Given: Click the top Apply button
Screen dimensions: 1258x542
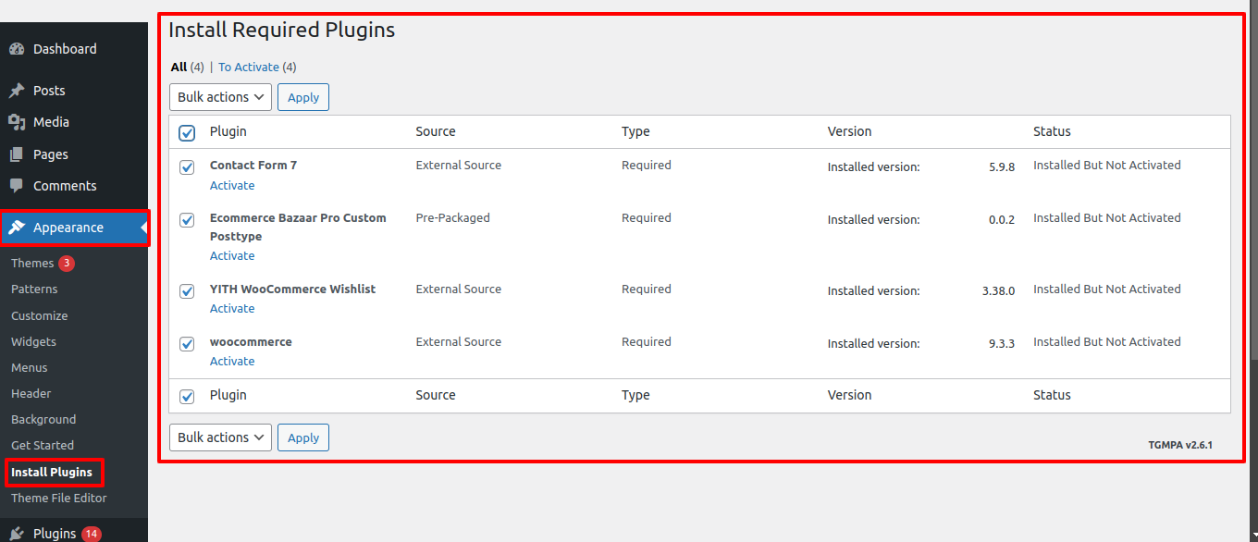Looking at the screenshot, I should point(303,97).
